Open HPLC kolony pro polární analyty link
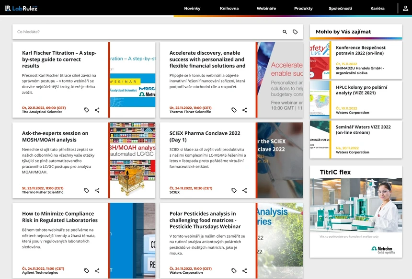The height and width of the screenshot is (279, 412). pyautogui.click(x=361, y=90)
